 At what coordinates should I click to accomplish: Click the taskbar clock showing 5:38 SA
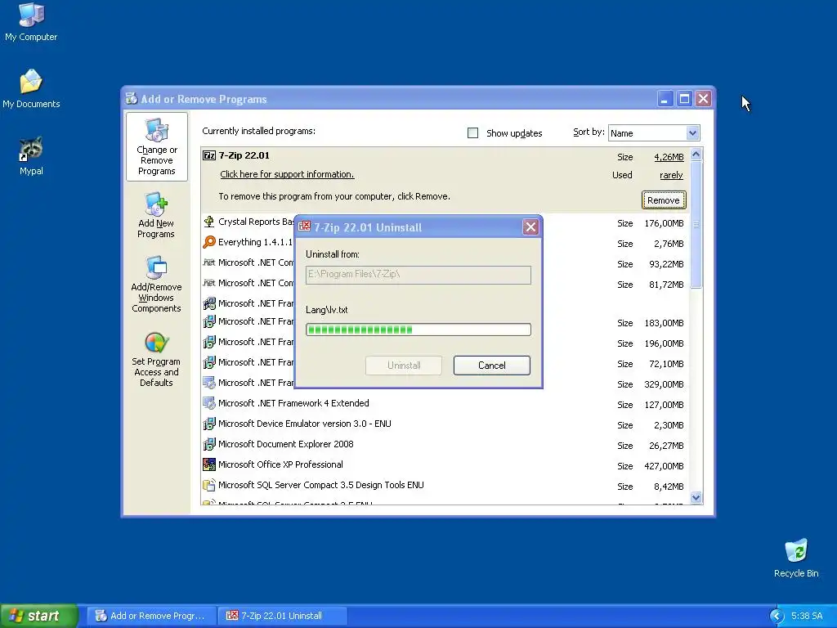807,616
